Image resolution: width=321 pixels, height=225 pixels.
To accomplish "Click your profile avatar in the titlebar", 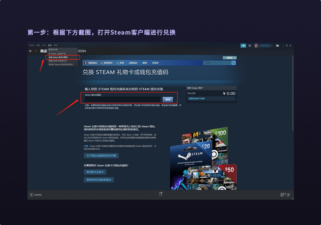I will coord(256,46).
